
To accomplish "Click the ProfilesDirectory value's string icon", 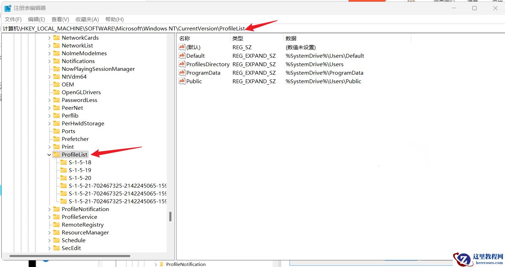I will pyautogui.click(x=182, y=64).
